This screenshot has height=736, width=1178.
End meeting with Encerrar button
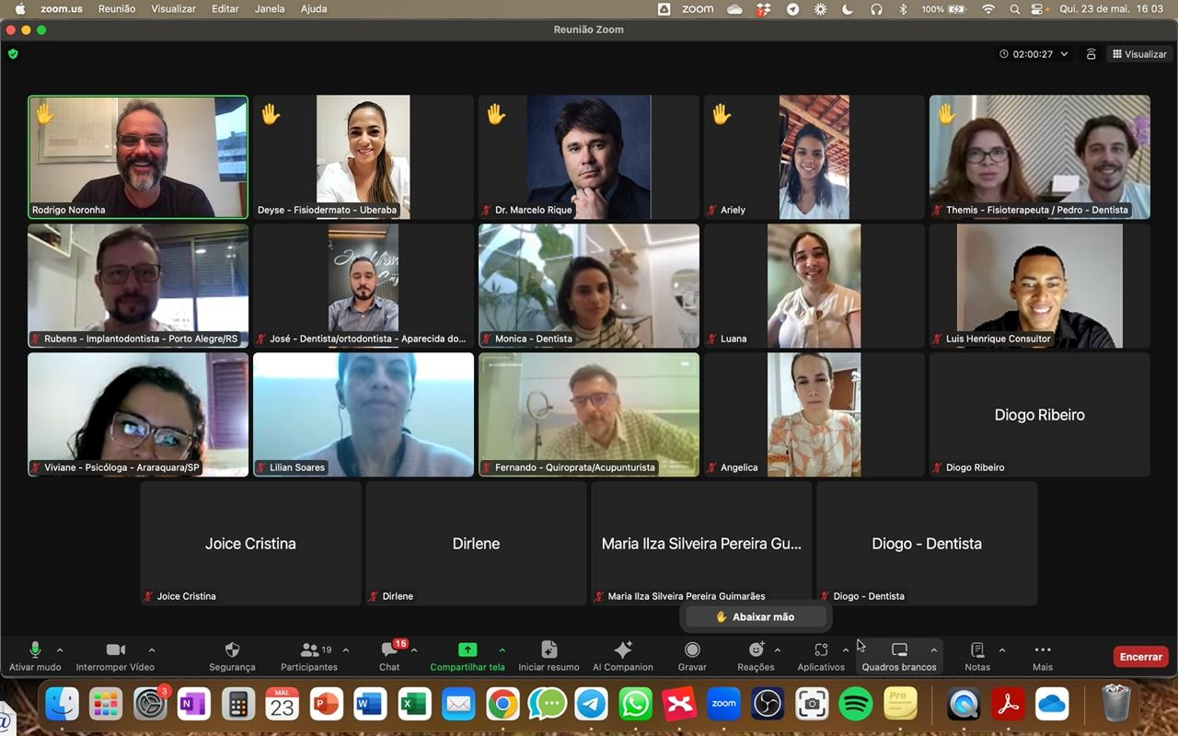(x=1141, y=657)
